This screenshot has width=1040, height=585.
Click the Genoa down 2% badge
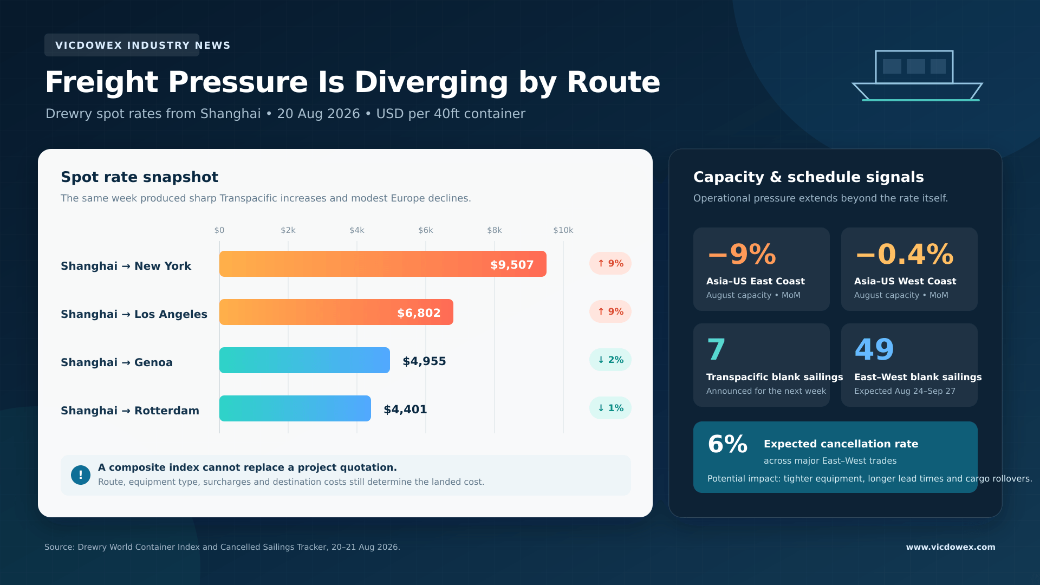(610, 360)
